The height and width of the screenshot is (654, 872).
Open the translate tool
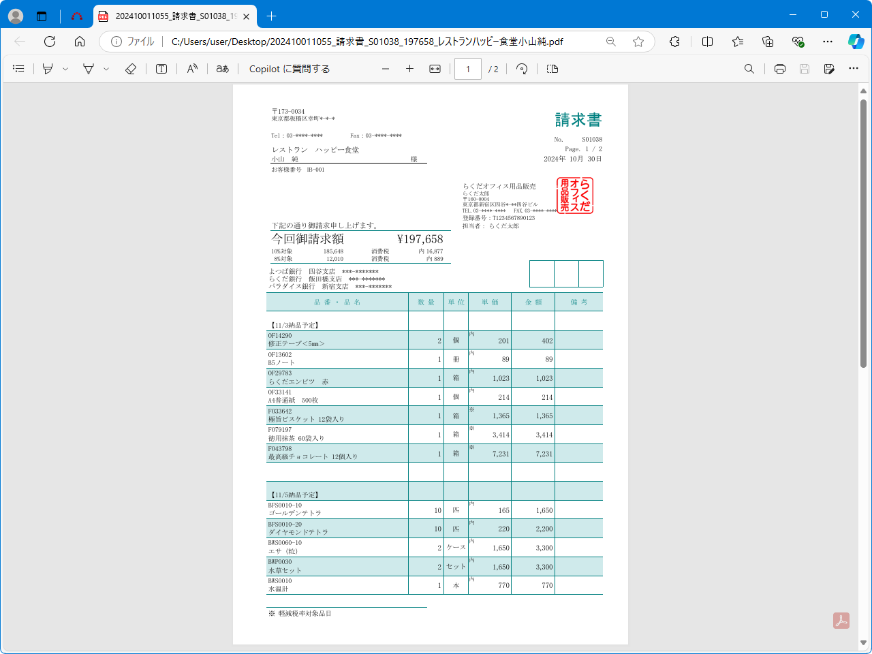click(222, 69)
